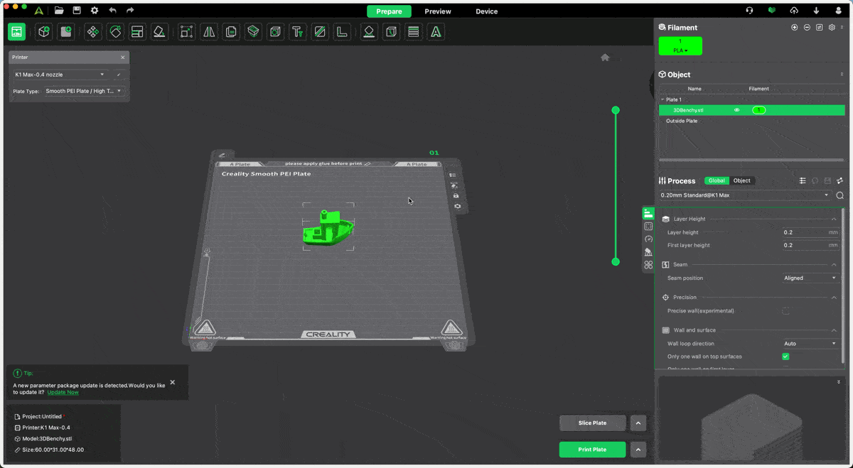Screen dimensions: 853x468
Task: Uncheck Only one wall on top surfaces
Action: click(x=785, y=357)
